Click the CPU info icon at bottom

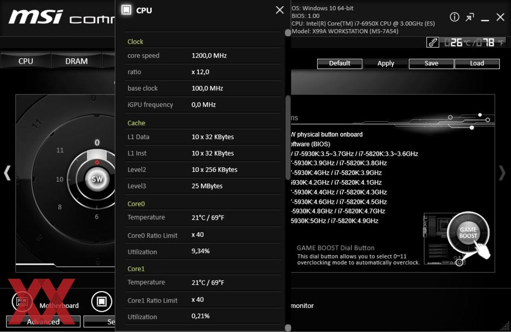[x=101, y=301]
